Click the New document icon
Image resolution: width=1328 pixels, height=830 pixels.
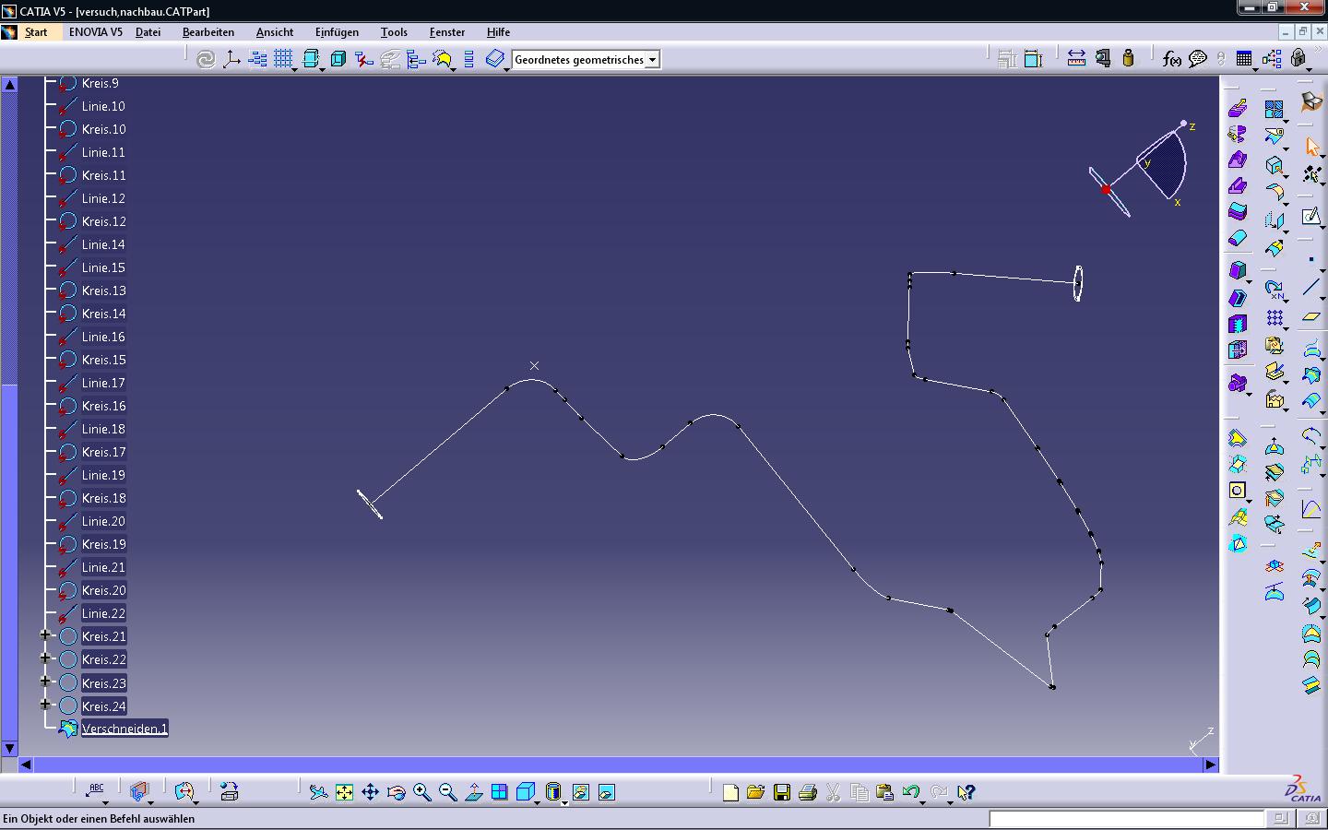pos(730,792)
